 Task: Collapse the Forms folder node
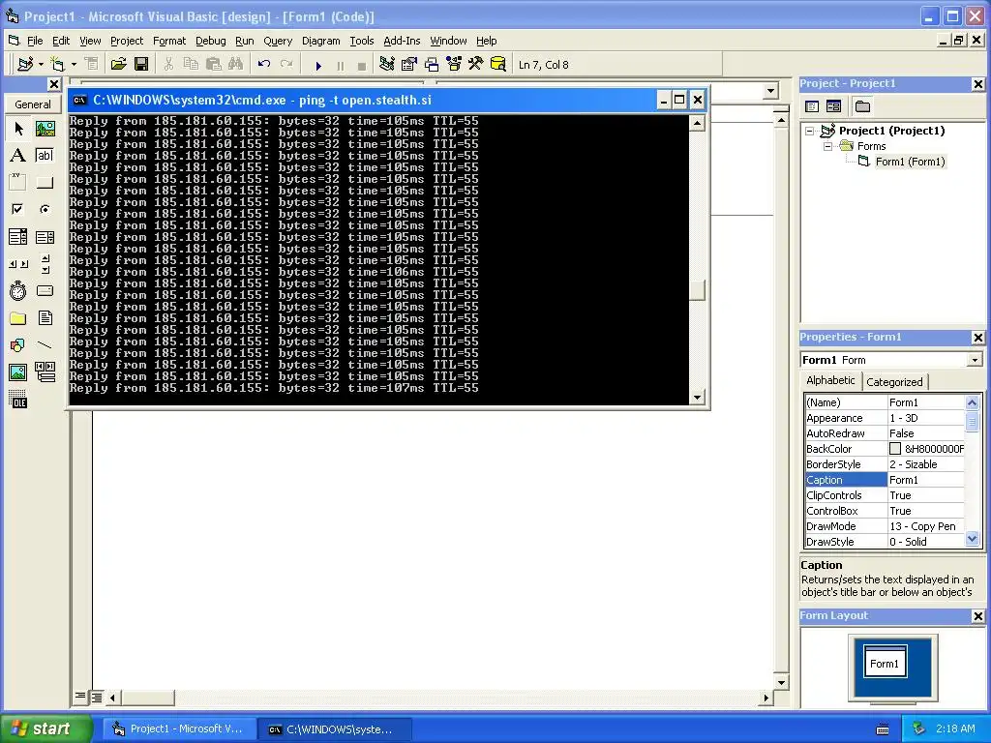(828, 146)
